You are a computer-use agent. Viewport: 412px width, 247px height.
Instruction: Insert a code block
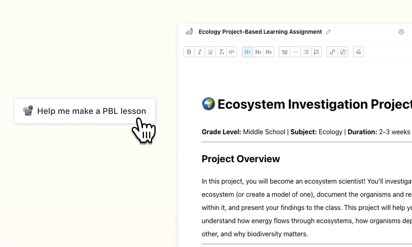click(x=232, y=52)
